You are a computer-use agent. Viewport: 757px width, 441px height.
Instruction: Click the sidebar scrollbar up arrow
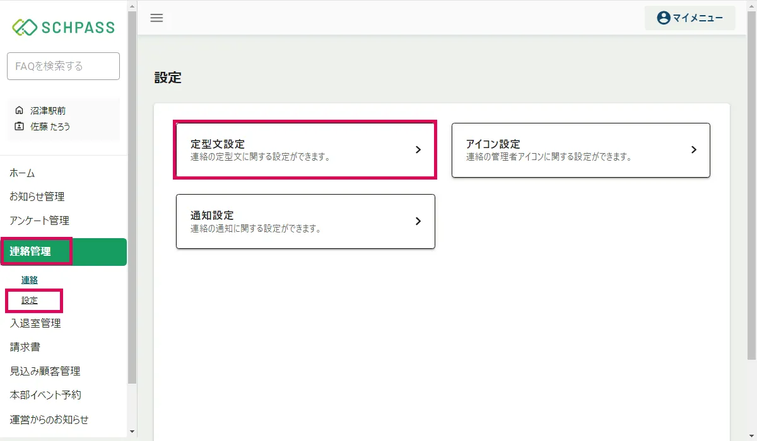(x=132, y=6)
